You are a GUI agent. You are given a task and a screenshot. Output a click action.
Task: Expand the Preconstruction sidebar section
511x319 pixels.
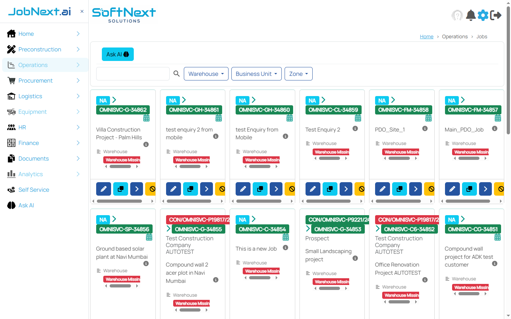(x=39, y=49)
